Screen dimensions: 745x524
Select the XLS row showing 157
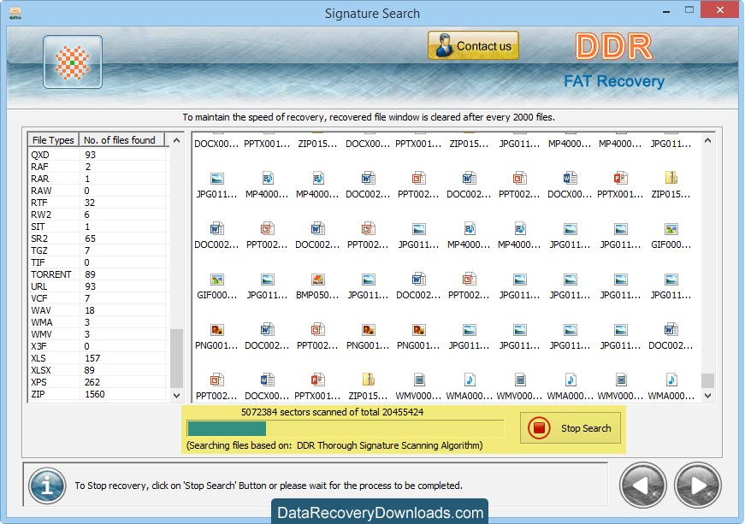98,358
